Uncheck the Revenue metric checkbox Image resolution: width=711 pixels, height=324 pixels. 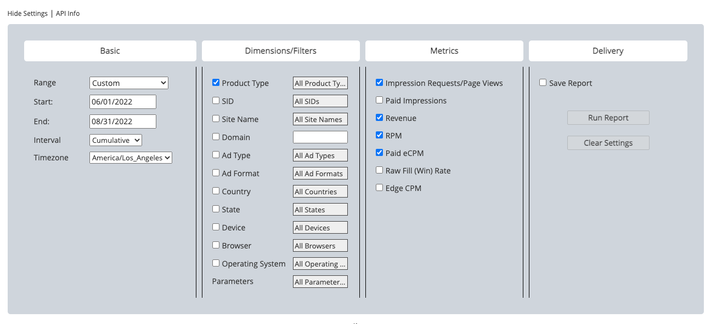tap(380, 118)
